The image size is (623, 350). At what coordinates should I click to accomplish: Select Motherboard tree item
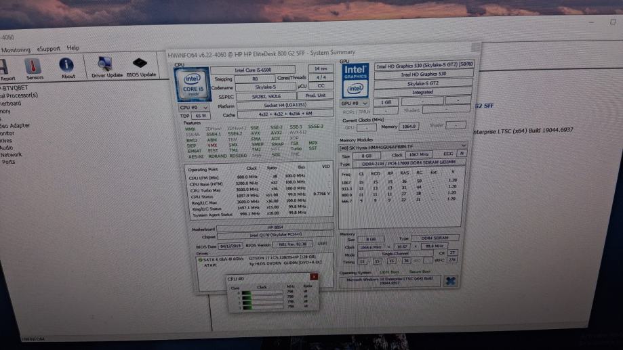coord(10,104)
